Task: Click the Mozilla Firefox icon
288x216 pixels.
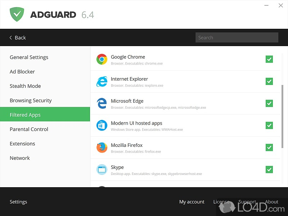Action: (102, 148)
